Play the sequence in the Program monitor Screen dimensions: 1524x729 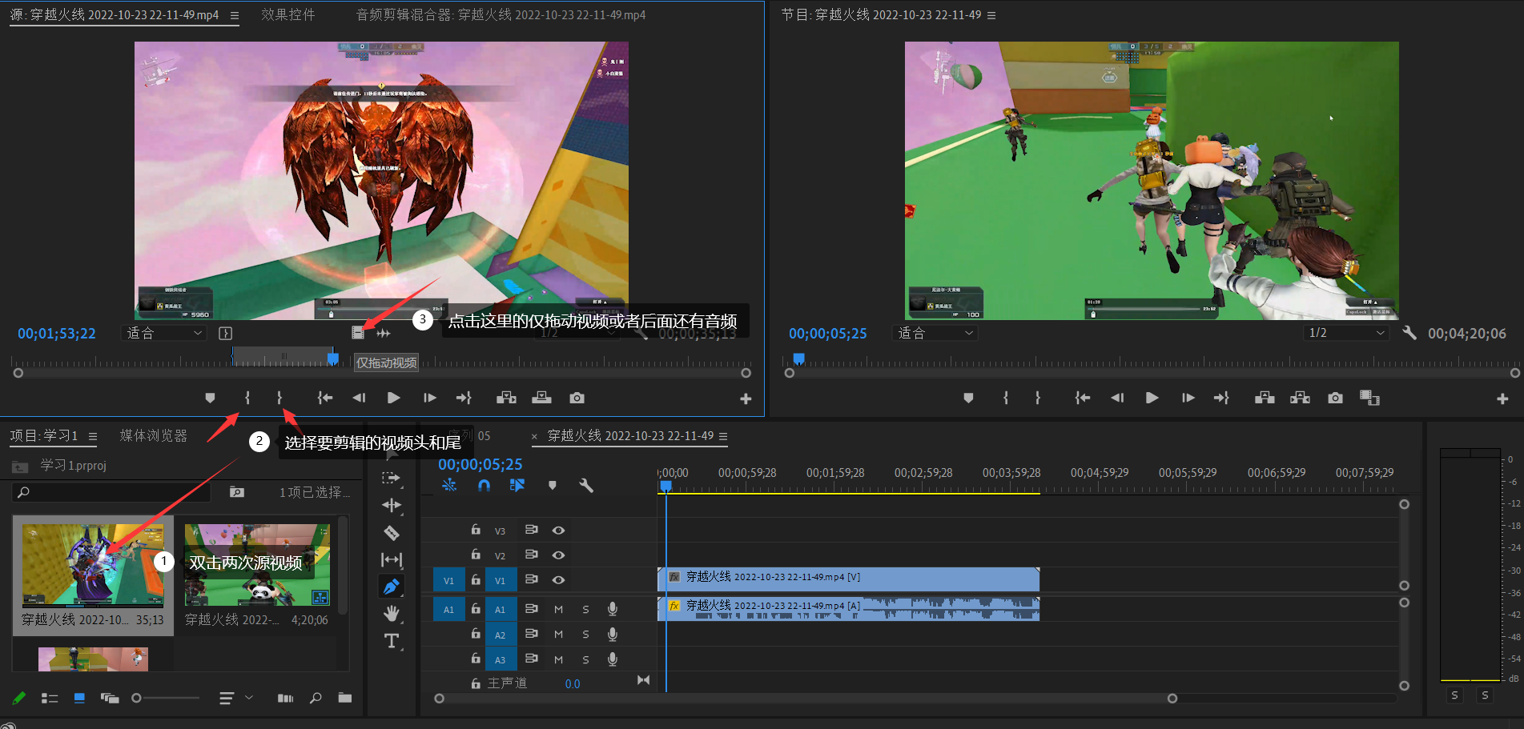pyautogui.click(x=1152, y=398)
